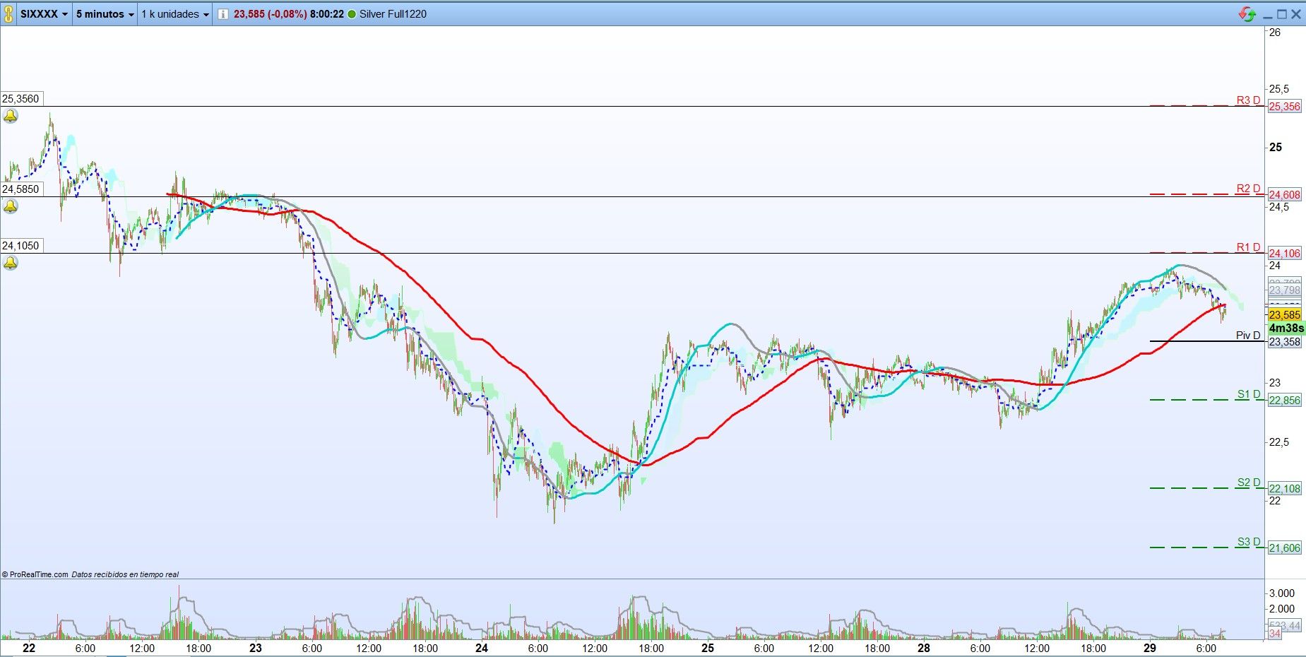
Task: Click the 'Datos recibidos en tiempo real' text
Action: (125, 574)
